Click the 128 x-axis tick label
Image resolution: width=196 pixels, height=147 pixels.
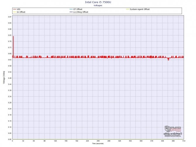point(55,141)
